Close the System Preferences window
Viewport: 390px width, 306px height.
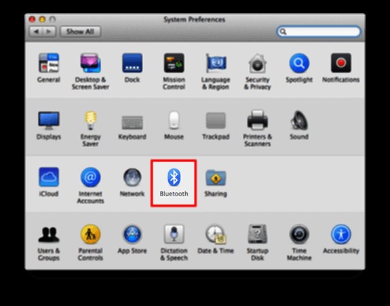(32, 19)
